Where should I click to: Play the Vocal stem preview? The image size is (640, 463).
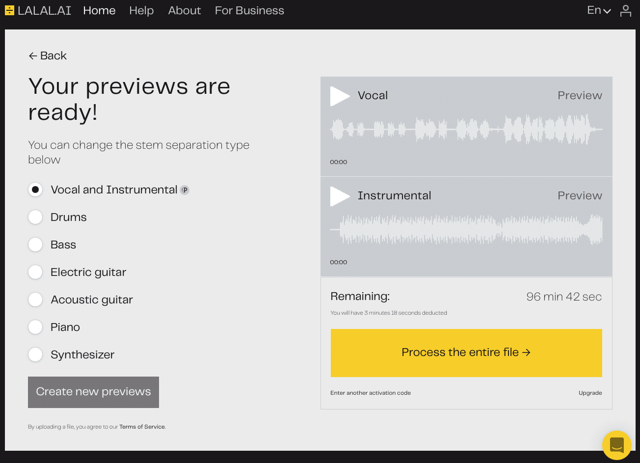[340, 96]
